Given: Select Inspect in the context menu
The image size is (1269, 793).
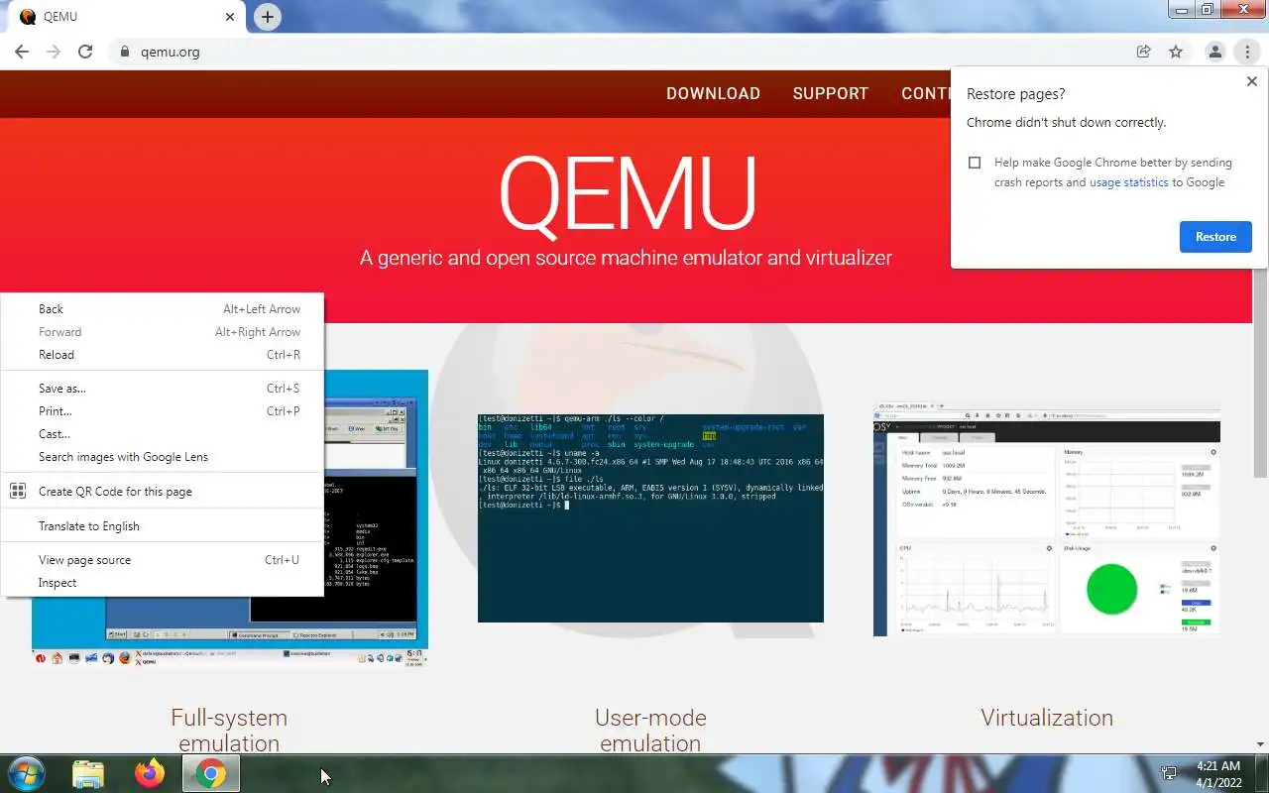Looking at the screenshot, I should tap(163, 583).
